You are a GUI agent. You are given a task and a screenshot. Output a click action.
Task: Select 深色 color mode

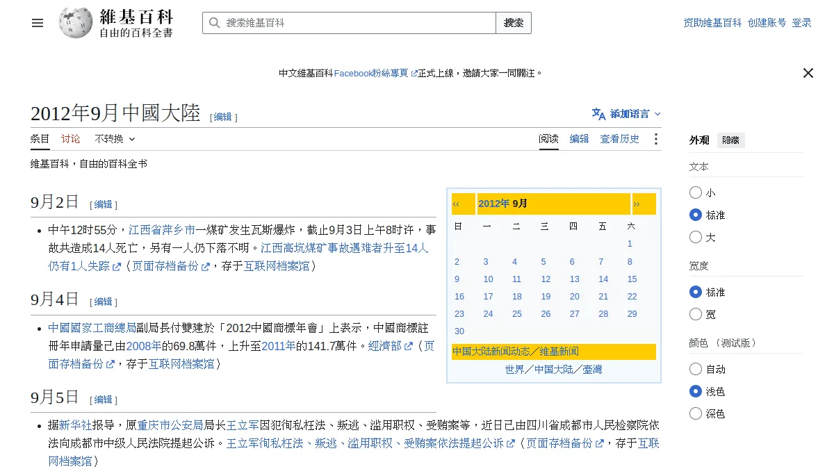[696, 414]
